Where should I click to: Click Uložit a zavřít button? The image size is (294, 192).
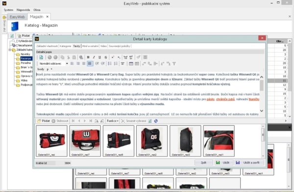point(249,163)
